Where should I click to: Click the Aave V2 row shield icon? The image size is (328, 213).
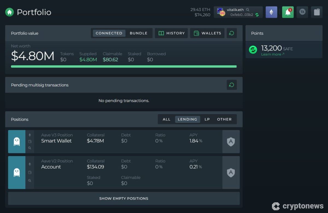231,172
